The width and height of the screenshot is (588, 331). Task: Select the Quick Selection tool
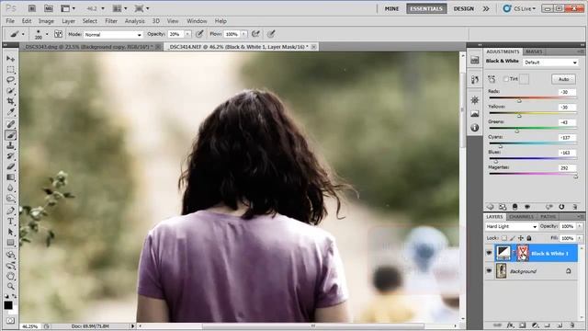pos(10,91)
